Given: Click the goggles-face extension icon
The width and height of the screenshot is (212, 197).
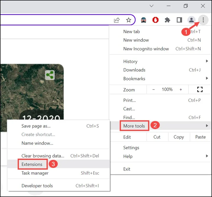Looking at the screenshot, I should (144, 20).
